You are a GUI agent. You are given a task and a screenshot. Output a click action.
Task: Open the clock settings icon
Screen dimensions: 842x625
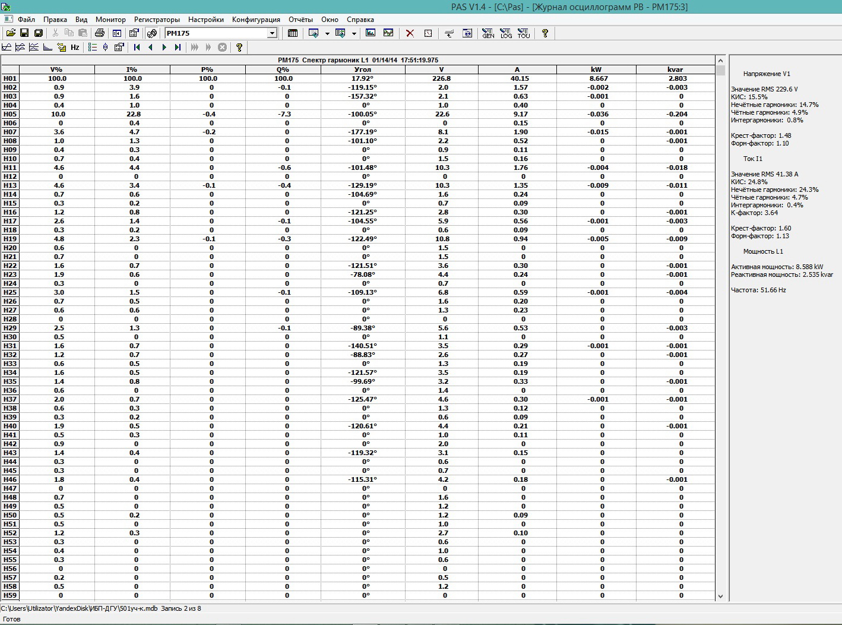tap(428, 33)
